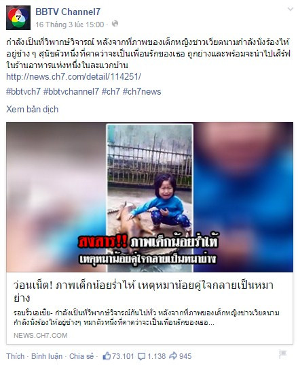The width and height of the screenshot is (298, 365).
Task: View shares via arrow icon 945
Action: 181,356
